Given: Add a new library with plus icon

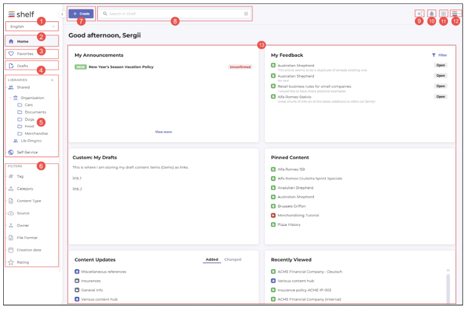Looking at the screenshot, I should pos(52,80).
